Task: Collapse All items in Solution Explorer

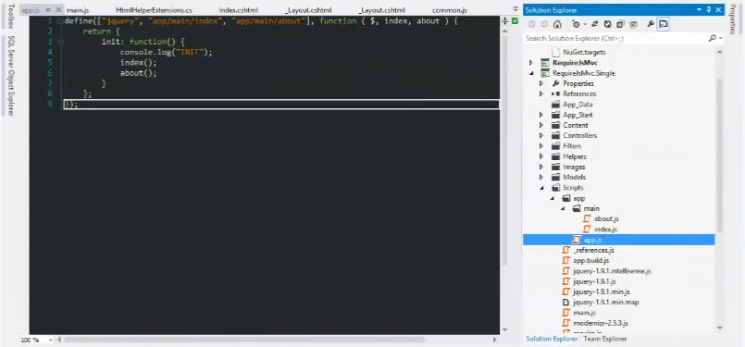Action: [x=620, y=24]
